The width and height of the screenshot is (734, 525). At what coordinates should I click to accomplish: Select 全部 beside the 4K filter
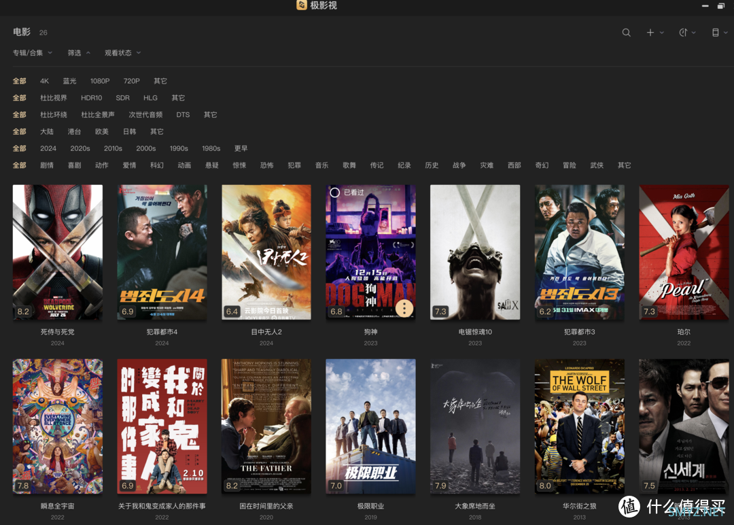(x=19, y=81)
